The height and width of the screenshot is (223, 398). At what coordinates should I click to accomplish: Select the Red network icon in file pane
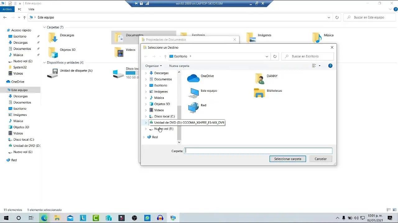pyautogui.click(x=193, y=107)
